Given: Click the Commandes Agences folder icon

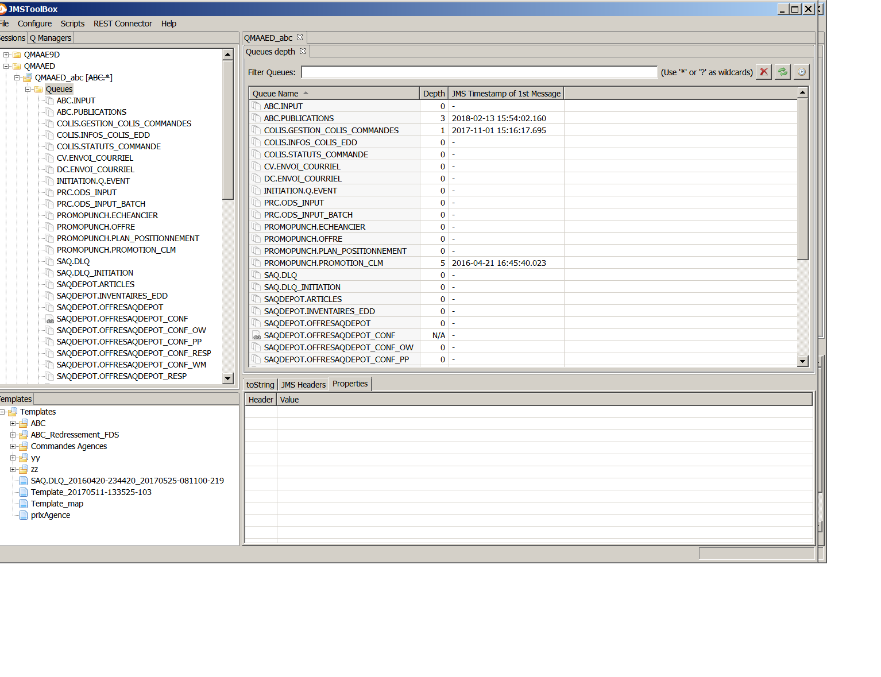Looking at the screenshot, I should [24, 446].
